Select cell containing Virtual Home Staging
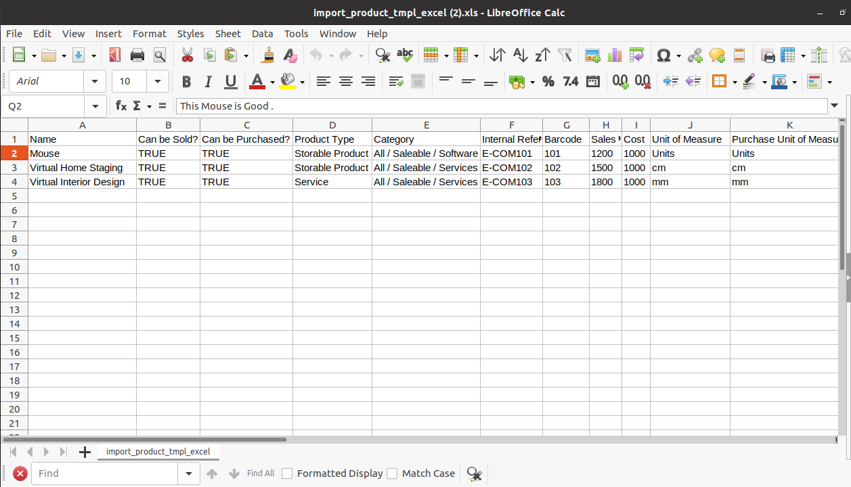Viewport: 851px width, 487px height. [x=82, y=168]
